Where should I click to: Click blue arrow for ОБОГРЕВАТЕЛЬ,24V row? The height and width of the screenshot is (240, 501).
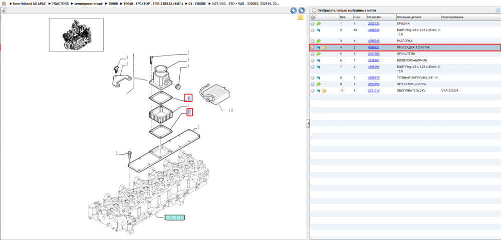click(319, 91)
